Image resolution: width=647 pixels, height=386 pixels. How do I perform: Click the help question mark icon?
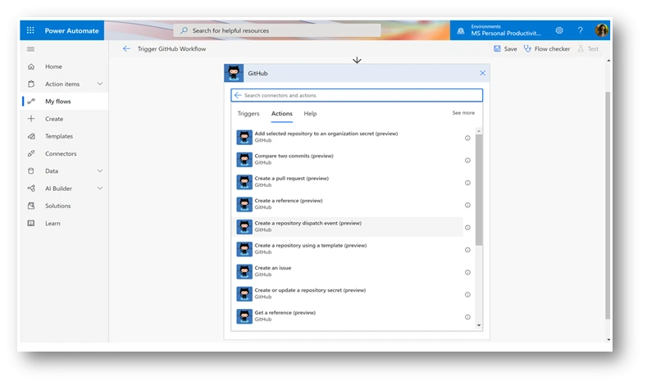pyautogui.click(x=581, y=30)
